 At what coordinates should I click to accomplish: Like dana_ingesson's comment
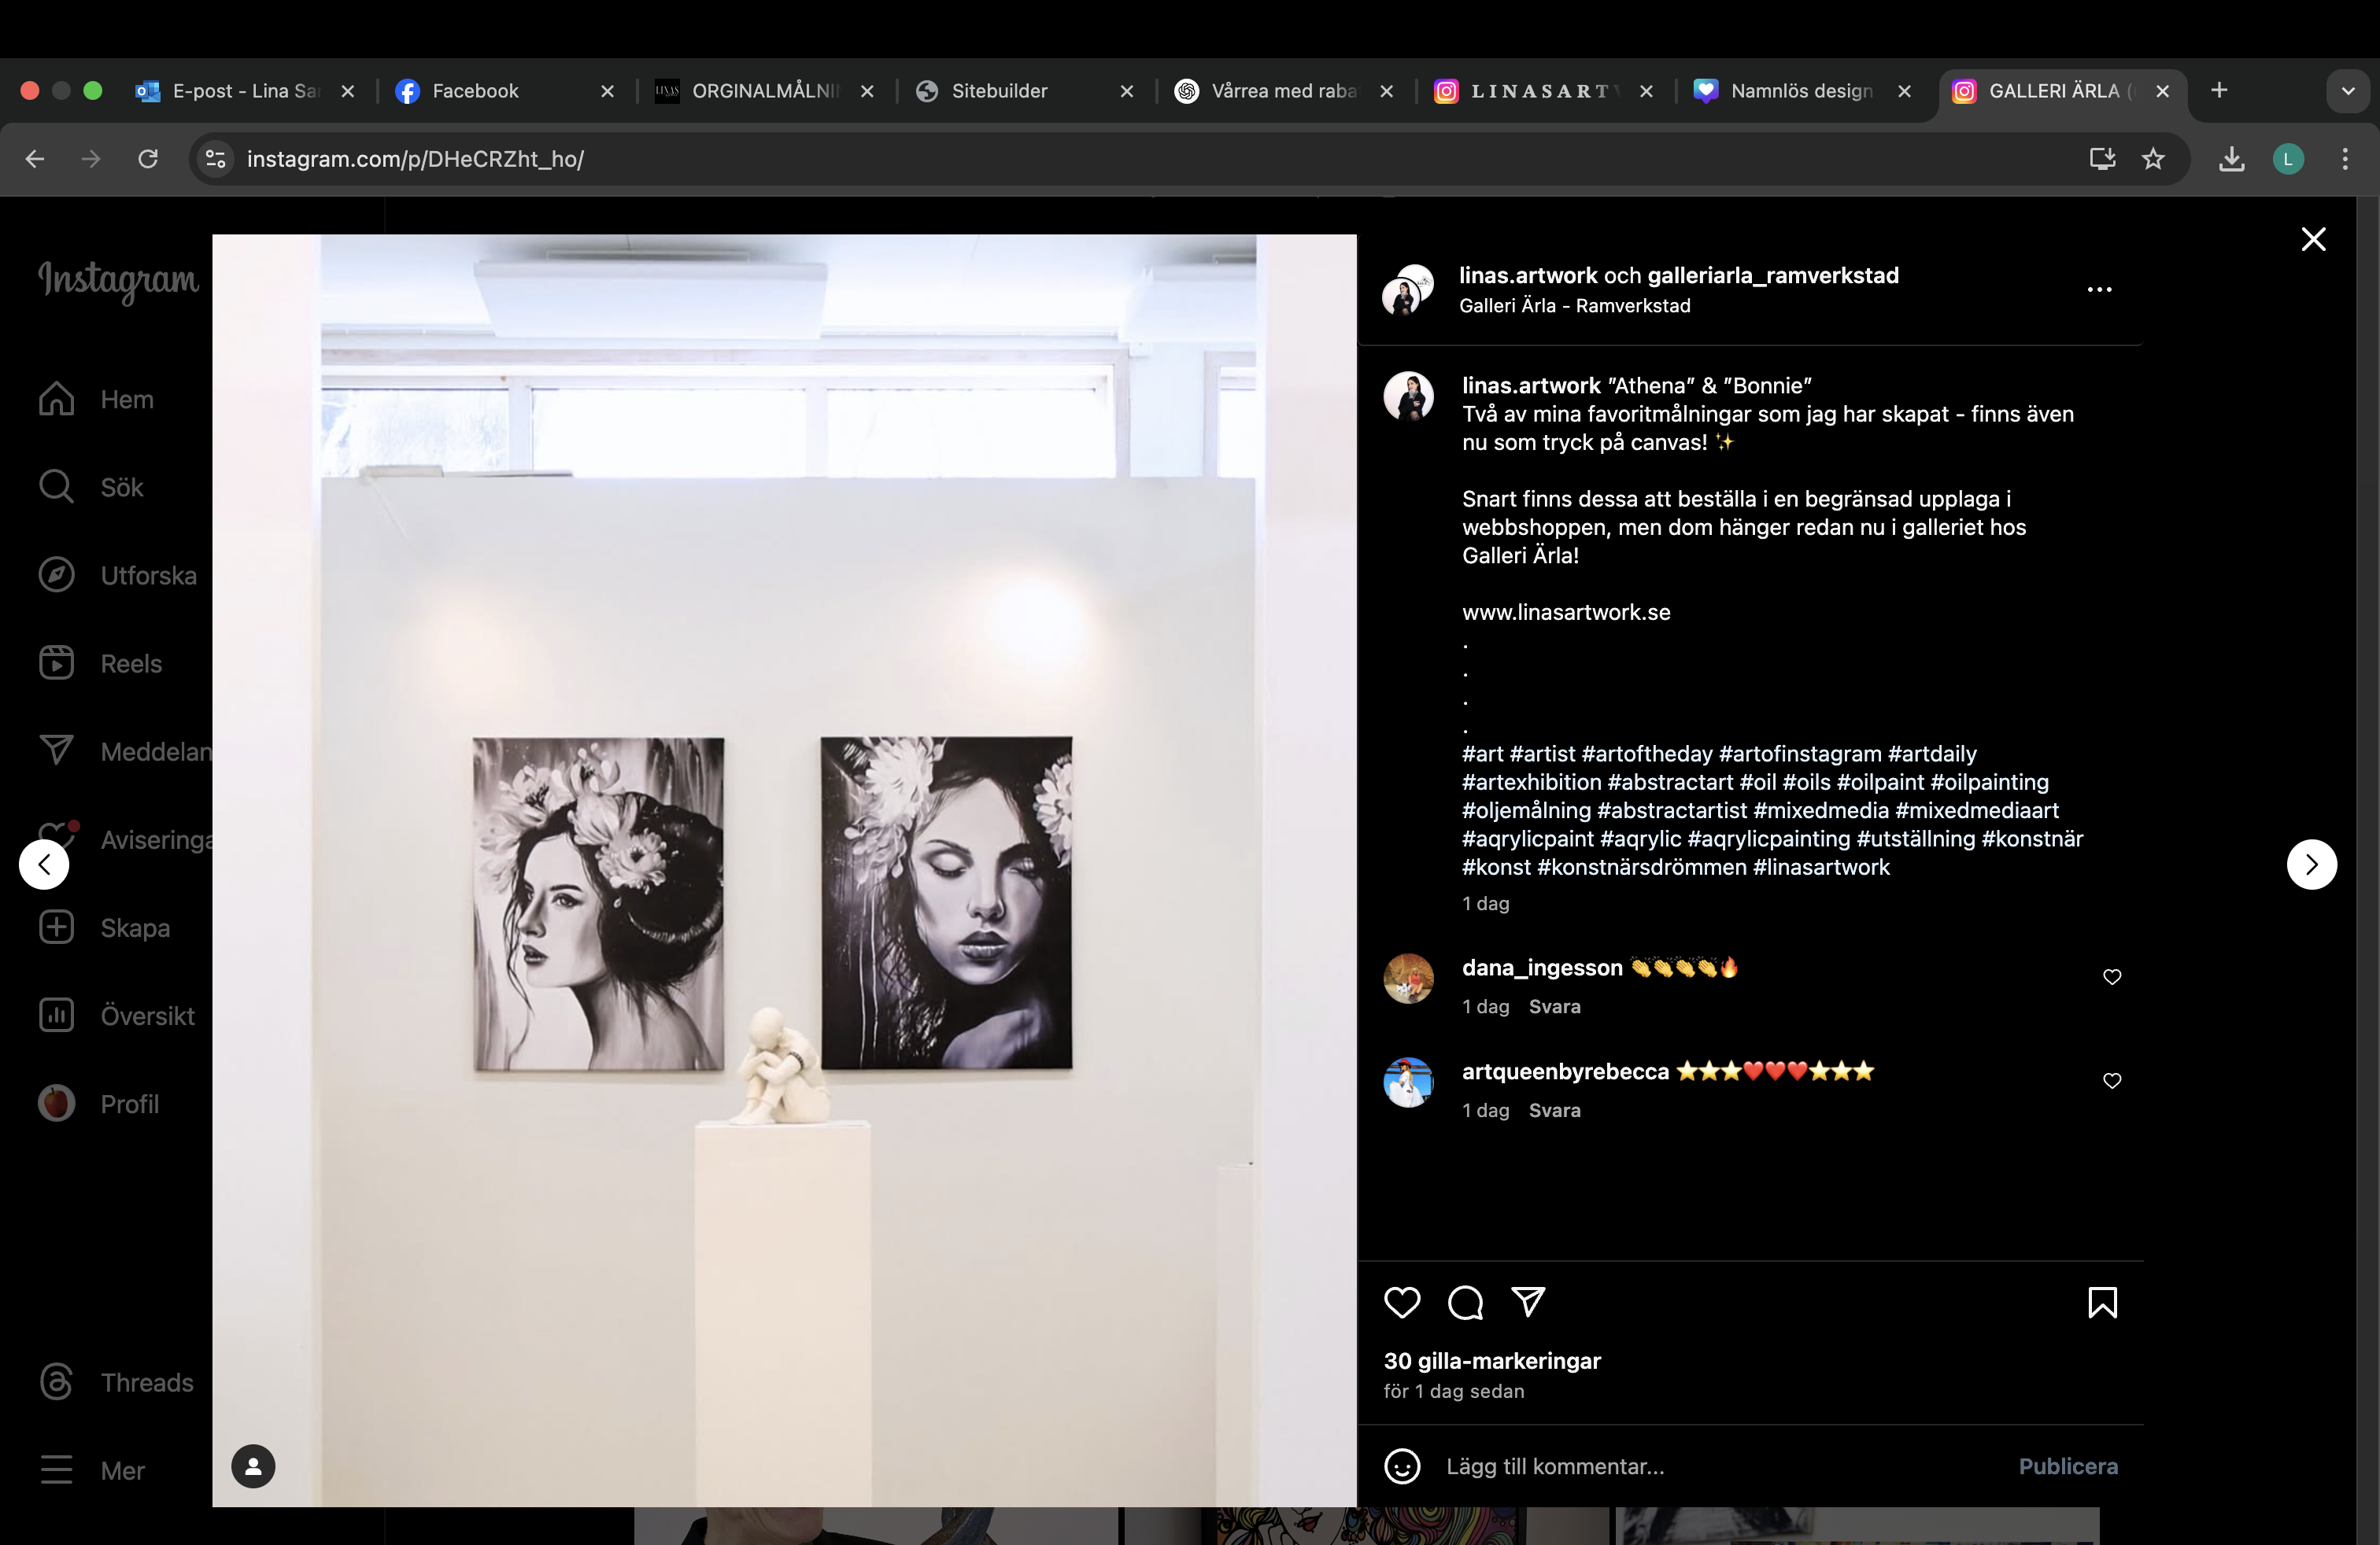(2112, 976)
